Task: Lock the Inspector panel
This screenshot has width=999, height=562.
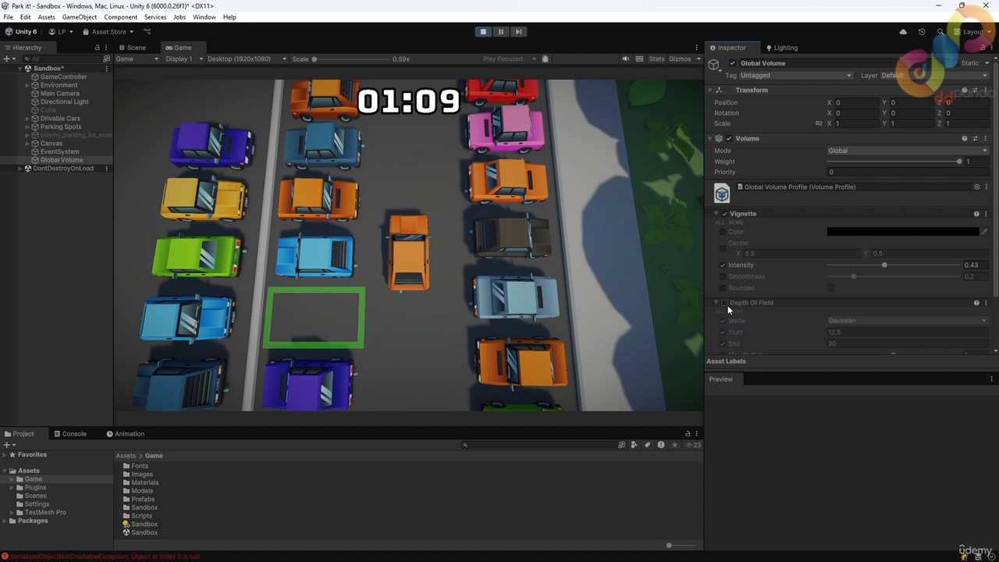Action: click(x=983, y=48)
